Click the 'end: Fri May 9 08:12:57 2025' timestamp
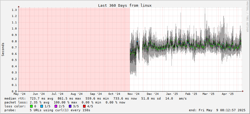 coord(217,110)
